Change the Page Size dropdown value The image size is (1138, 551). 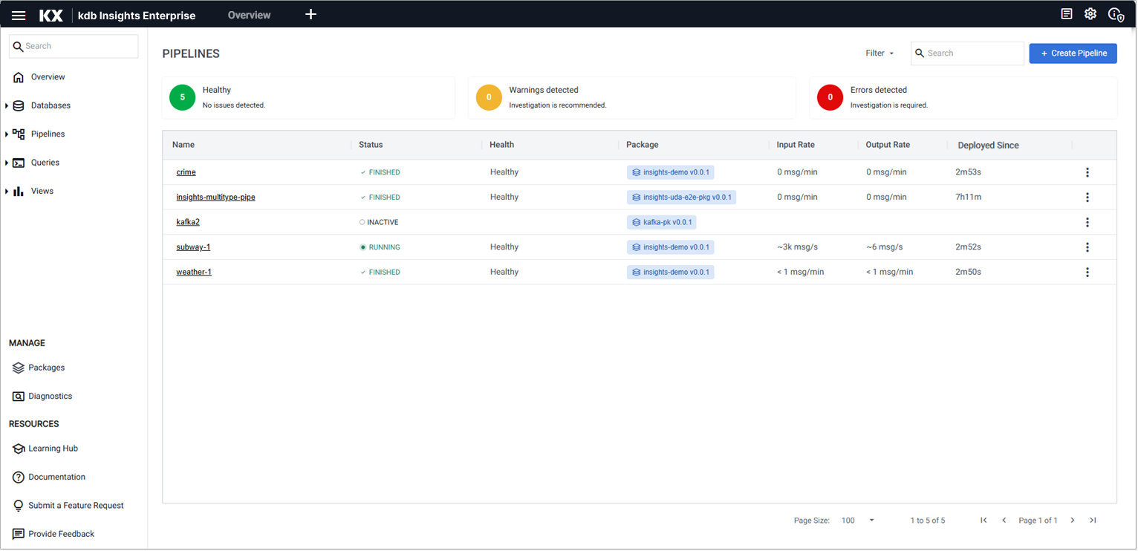click(x=858, y=521)
